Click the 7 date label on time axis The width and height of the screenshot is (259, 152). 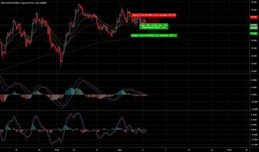(166, 150)
